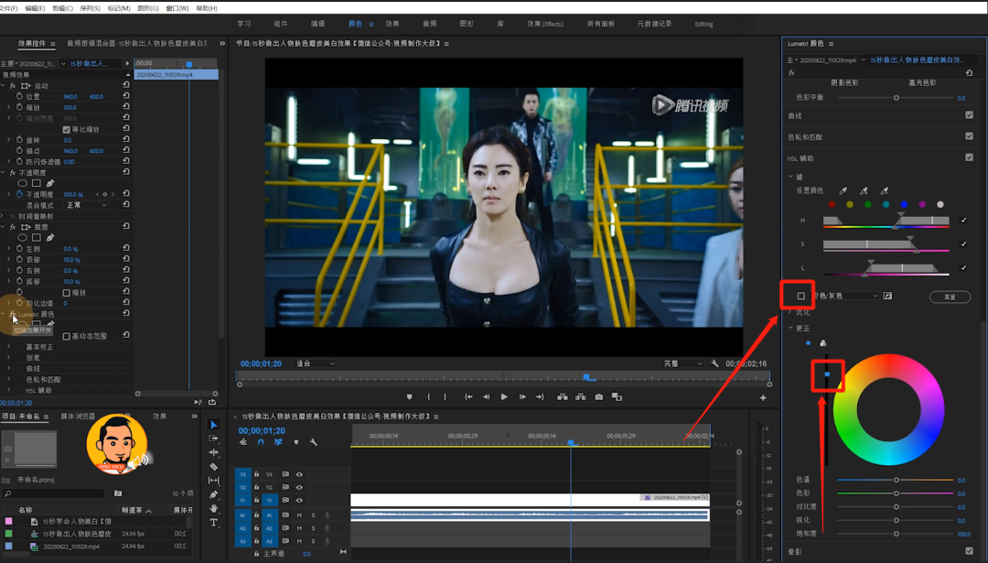Click the Comparison View button
Image resolution: width=988 pixels, height=563 pixels.
coord(617,397)
